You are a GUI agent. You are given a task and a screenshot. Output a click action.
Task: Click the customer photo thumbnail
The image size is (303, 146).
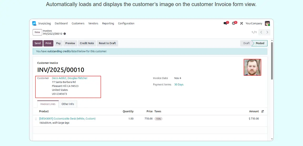[252, 67]
